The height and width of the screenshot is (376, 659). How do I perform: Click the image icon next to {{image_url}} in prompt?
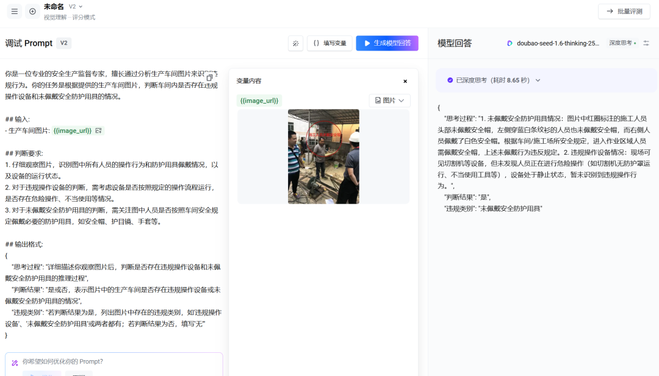click(x=99, y=130)
